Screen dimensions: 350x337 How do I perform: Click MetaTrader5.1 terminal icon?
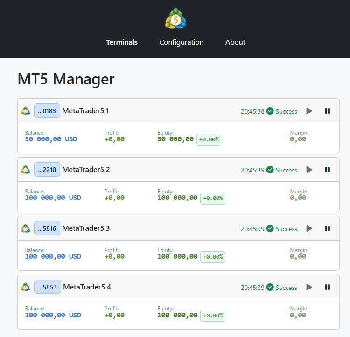tap(26, 111)
